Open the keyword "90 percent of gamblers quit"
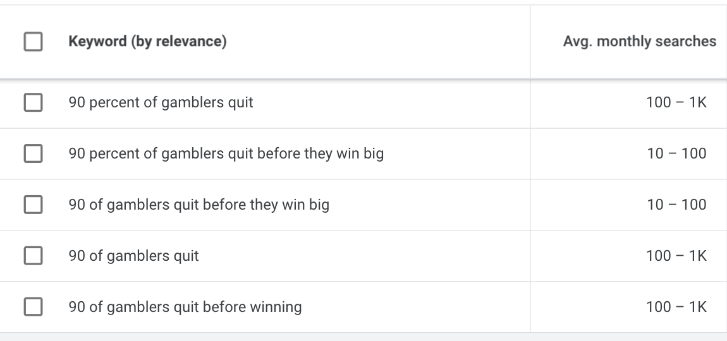This screenshot has height=341, width=727. 161,103
